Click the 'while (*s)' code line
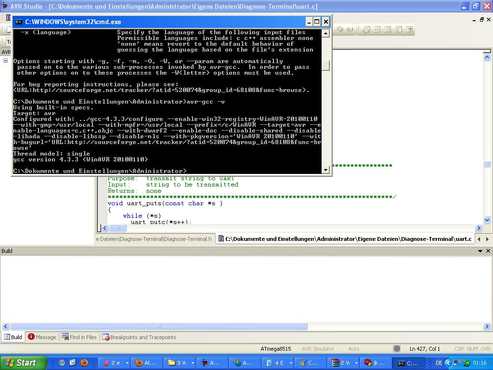Image resolution: width=493 pixels, height=370 pixels. tap(142, 216)
